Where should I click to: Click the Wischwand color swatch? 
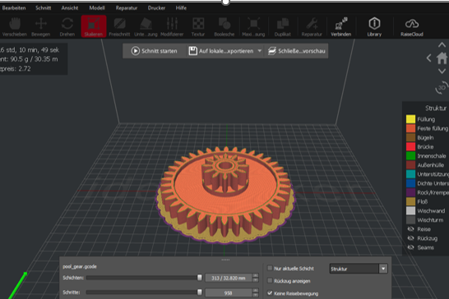click(x=410, y=210)
